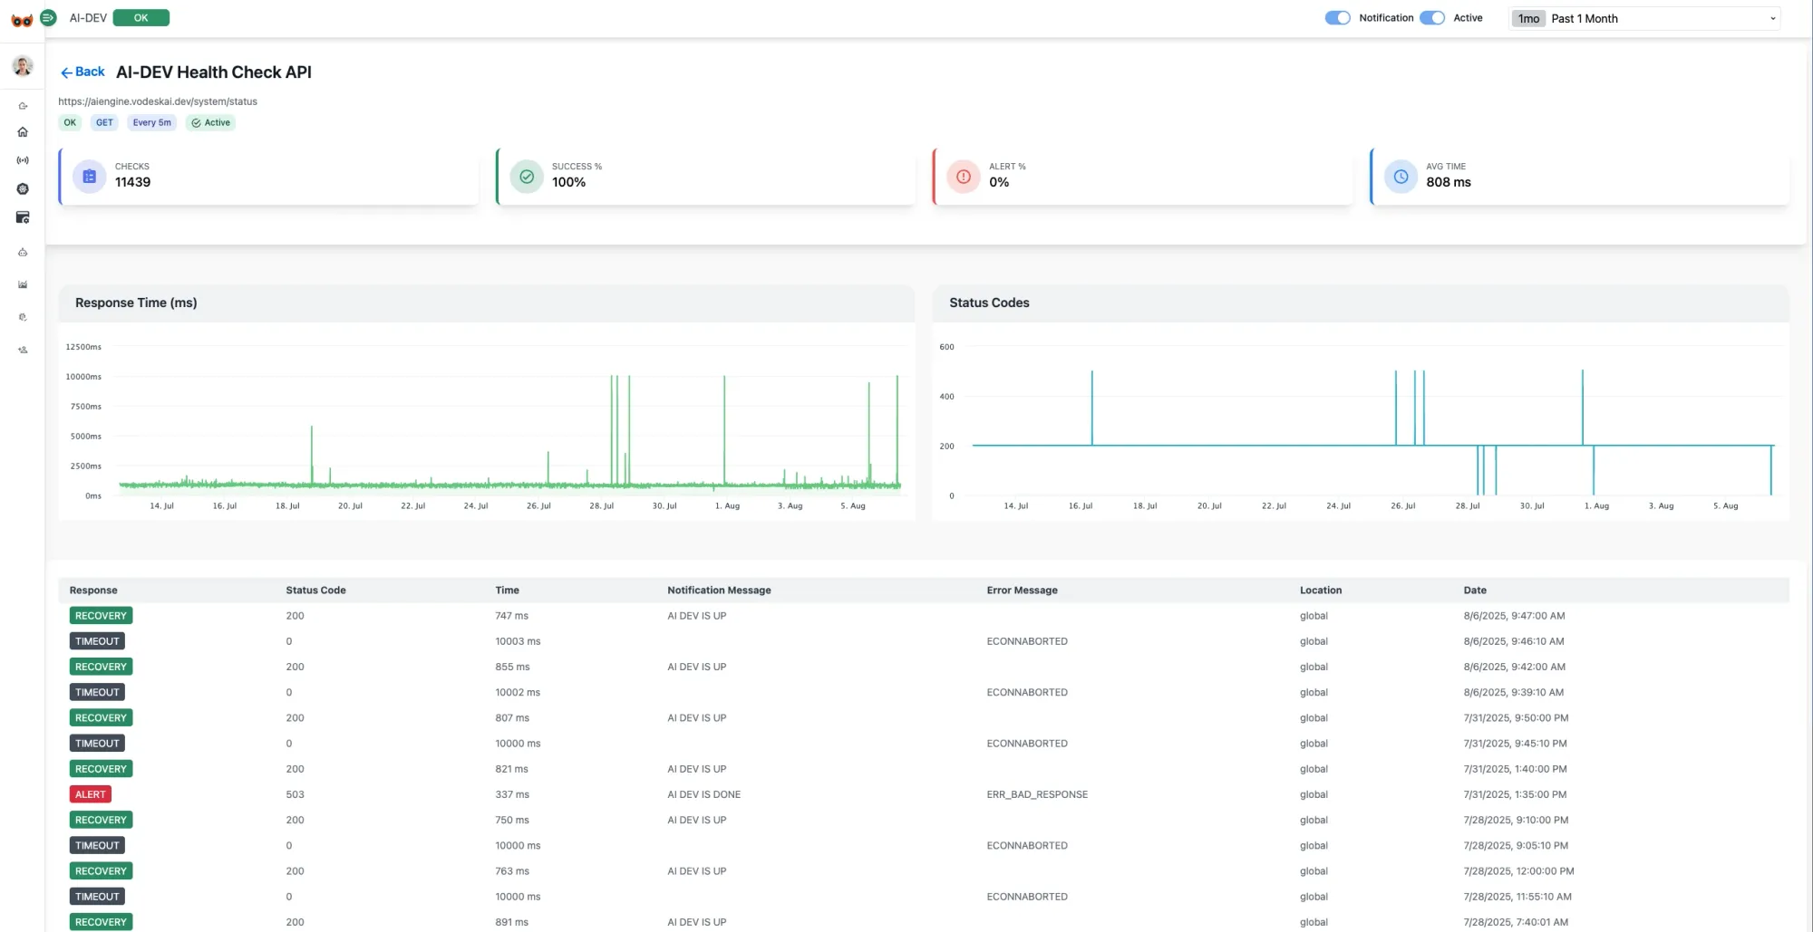Disable the Active switch in the header
The height and width of the screenshot is (932, 1813).
tap(1431, 17)
